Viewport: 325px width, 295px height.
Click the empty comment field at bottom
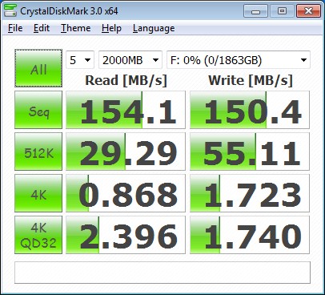[162, 273]
